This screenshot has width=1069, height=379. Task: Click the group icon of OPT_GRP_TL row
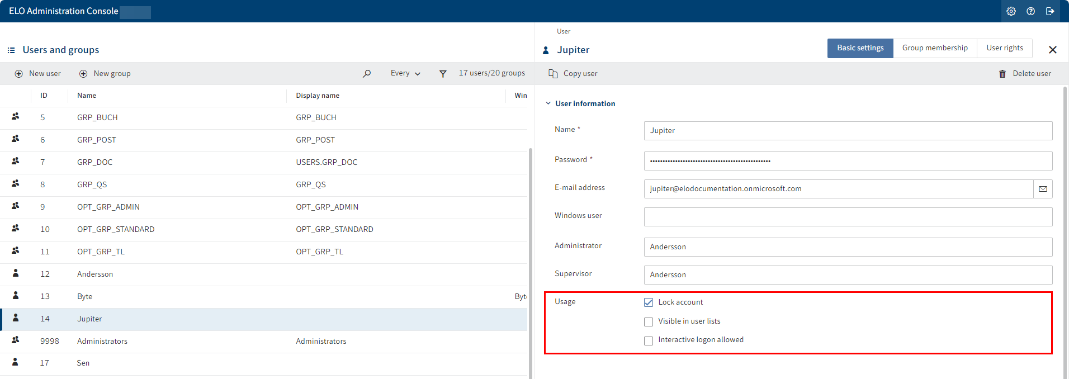pyautogui.click(x=16, y=250)
